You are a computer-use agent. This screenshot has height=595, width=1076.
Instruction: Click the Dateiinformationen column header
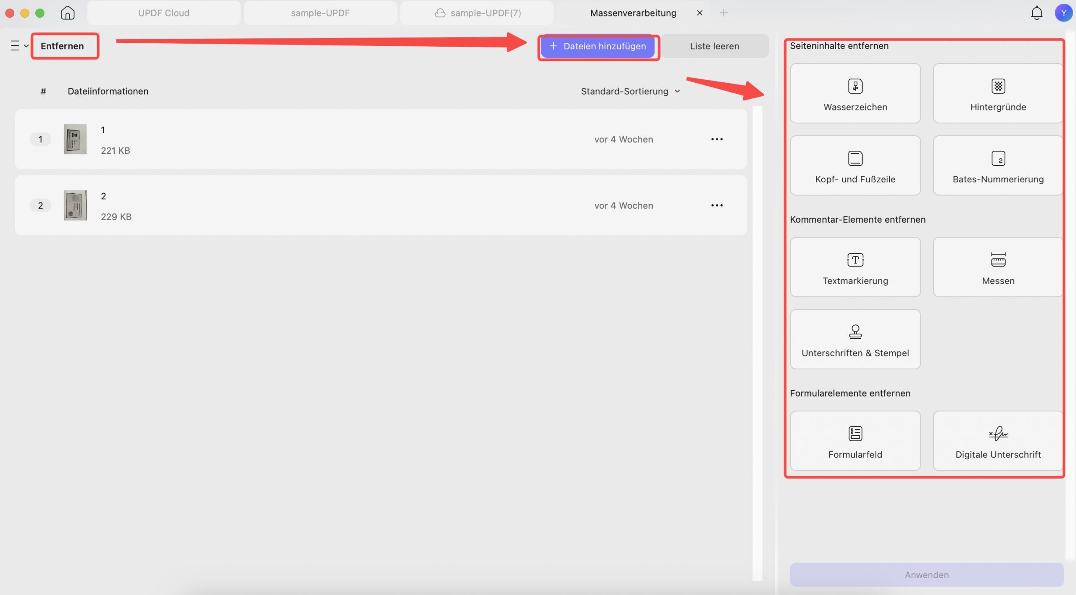108,91
